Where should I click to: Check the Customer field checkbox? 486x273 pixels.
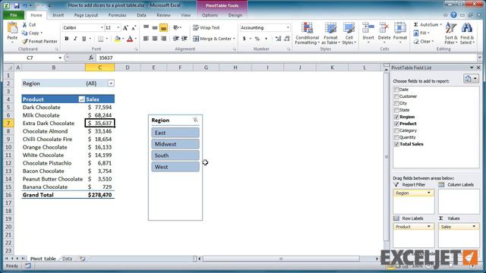coord(396,96)
